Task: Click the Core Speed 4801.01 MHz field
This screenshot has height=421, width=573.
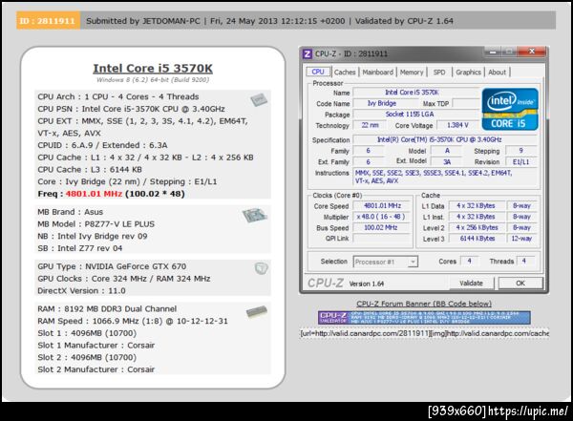Action: pyautogui.click(x=382, y=206)
